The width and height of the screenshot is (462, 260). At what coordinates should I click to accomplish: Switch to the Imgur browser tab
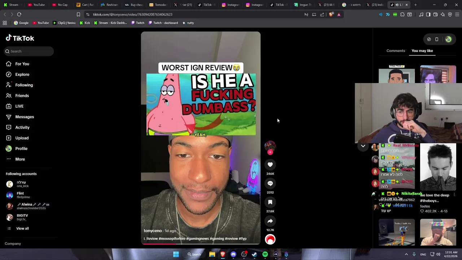click(303, 5)
